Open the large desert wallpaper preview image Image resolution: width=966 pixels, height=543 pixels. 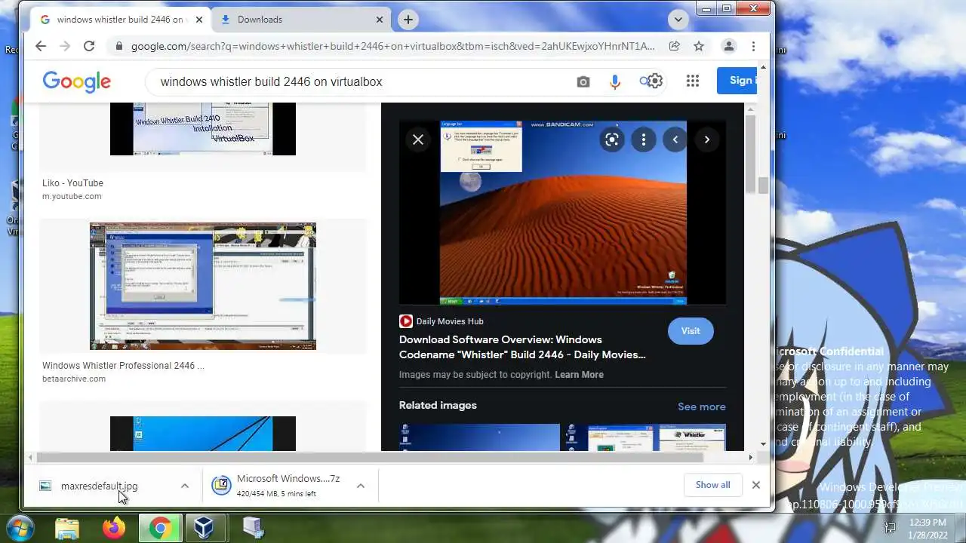point(563,212)
